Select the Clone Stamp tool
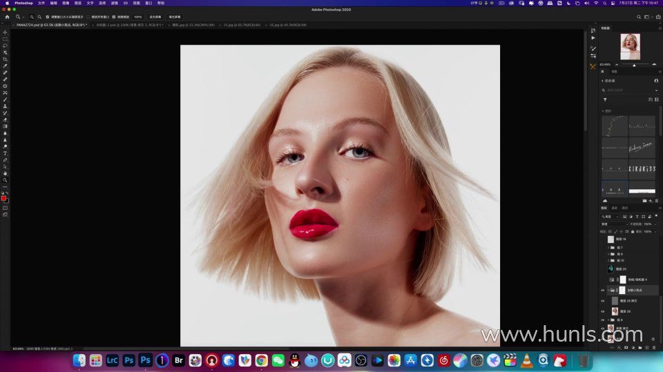The width and height of the screenshot is (663, 372). click(5, 106)
